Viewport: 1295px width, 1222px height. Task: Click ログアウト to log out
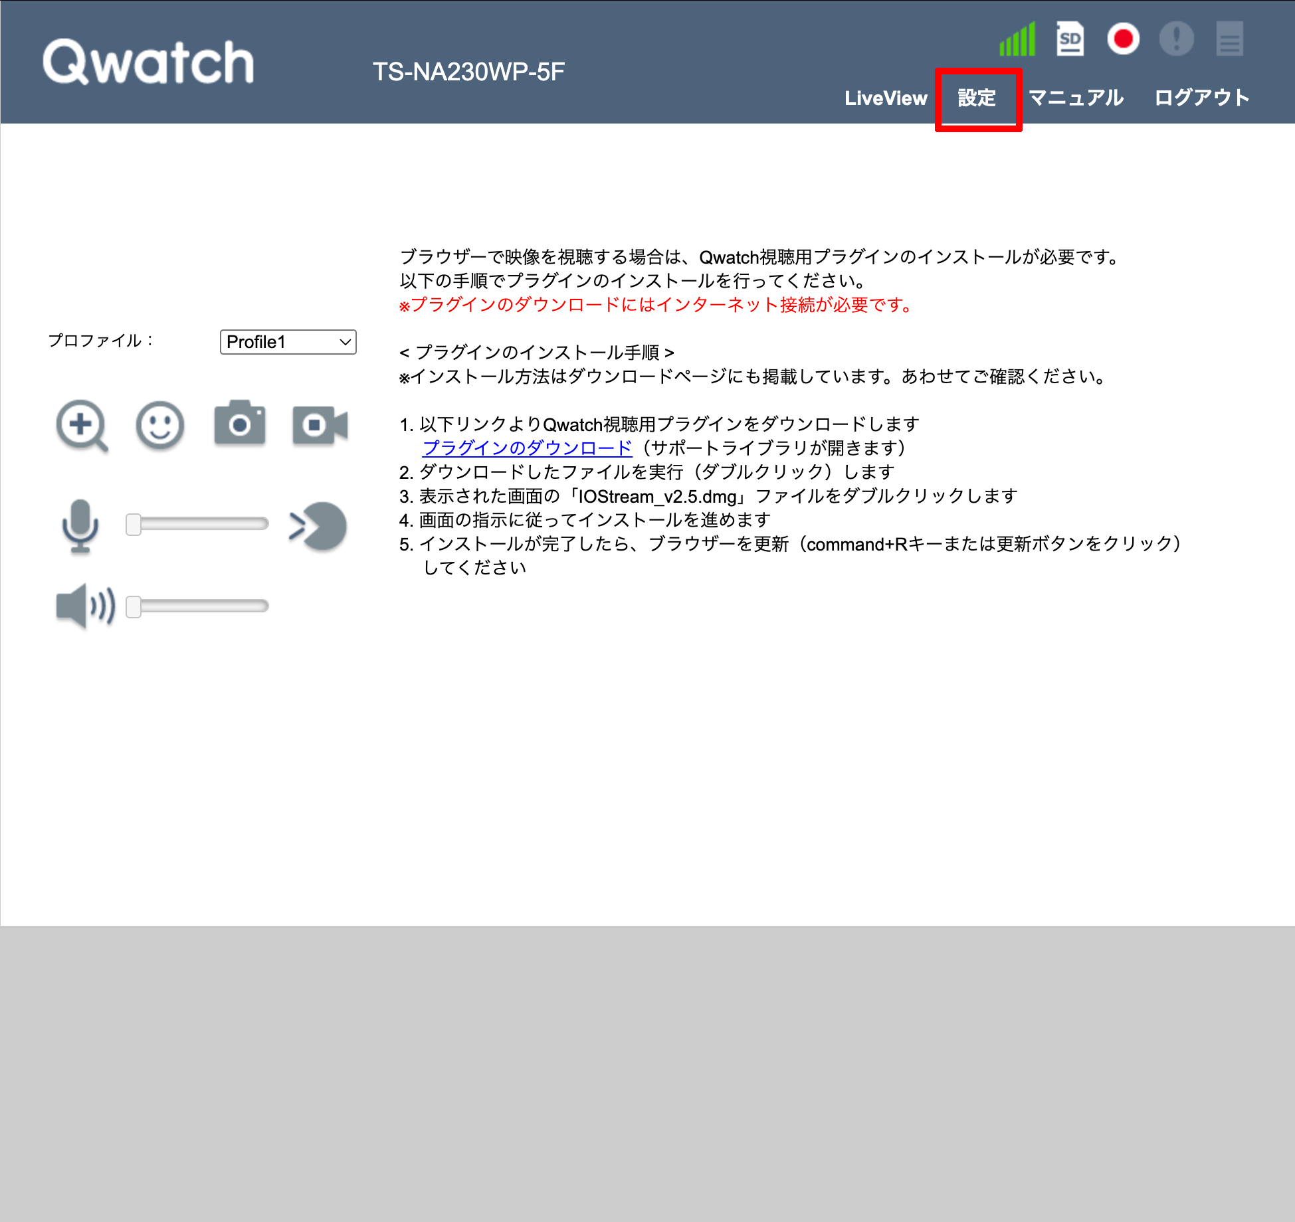point(1201,98)
